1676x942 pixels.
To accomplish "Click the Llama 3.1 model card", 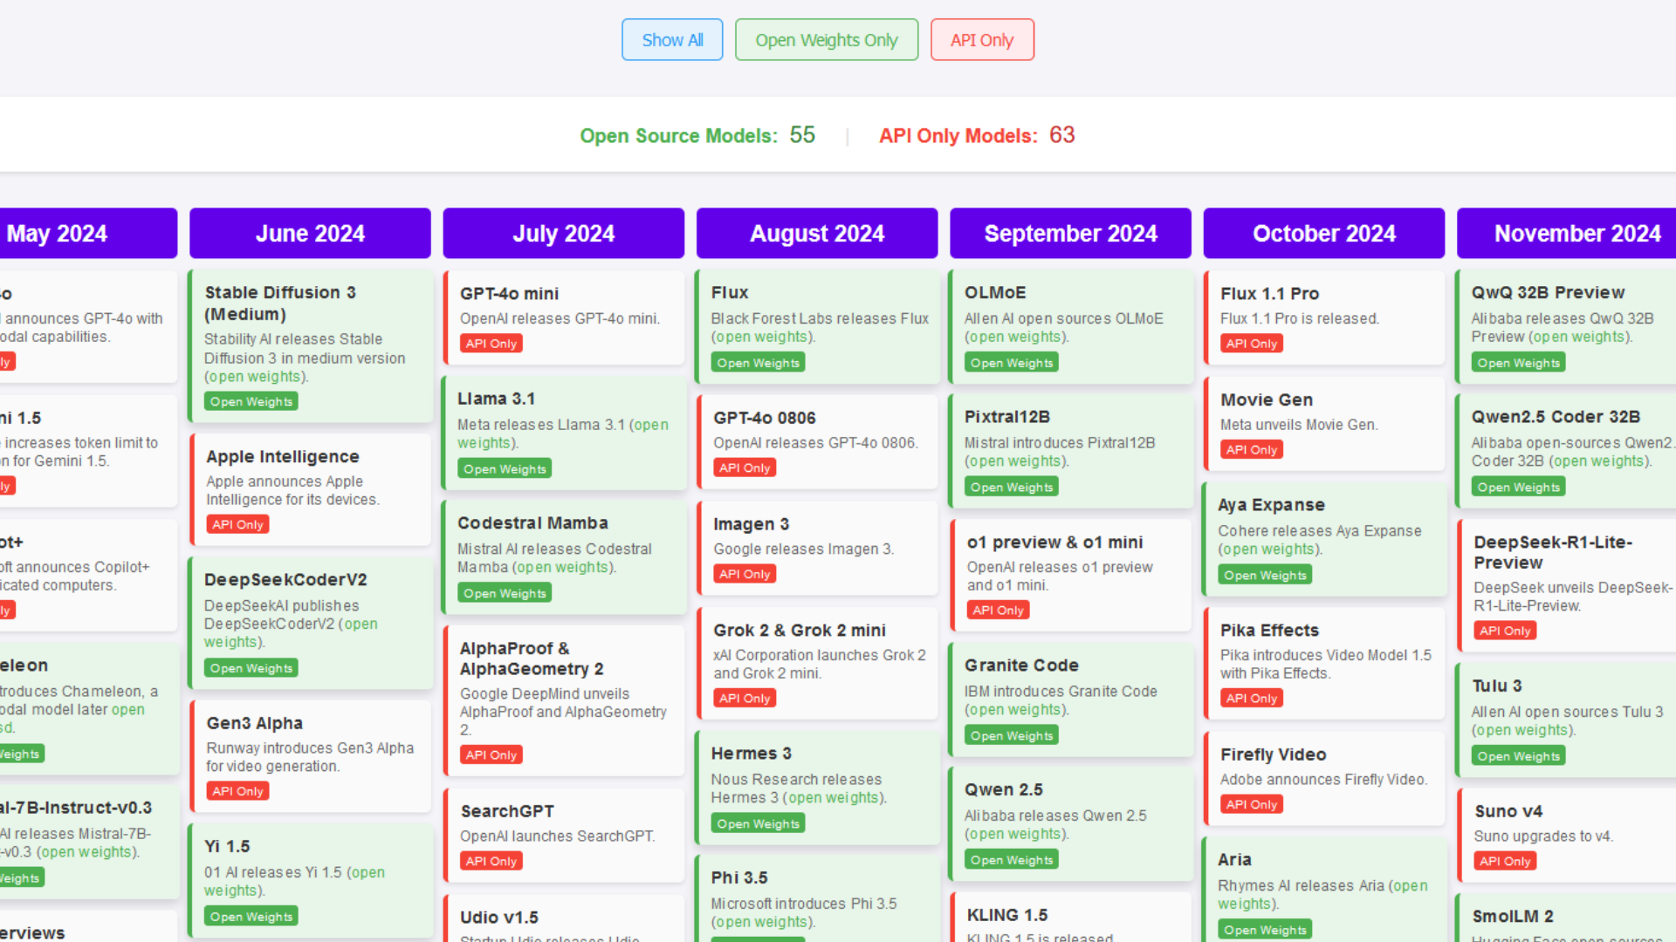I will [563, 432].
